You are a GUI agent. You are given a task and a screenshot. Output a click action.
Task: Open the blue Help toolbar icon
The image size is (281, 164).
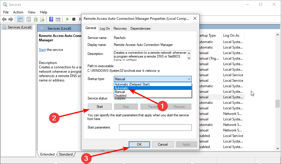click(51, 19)
